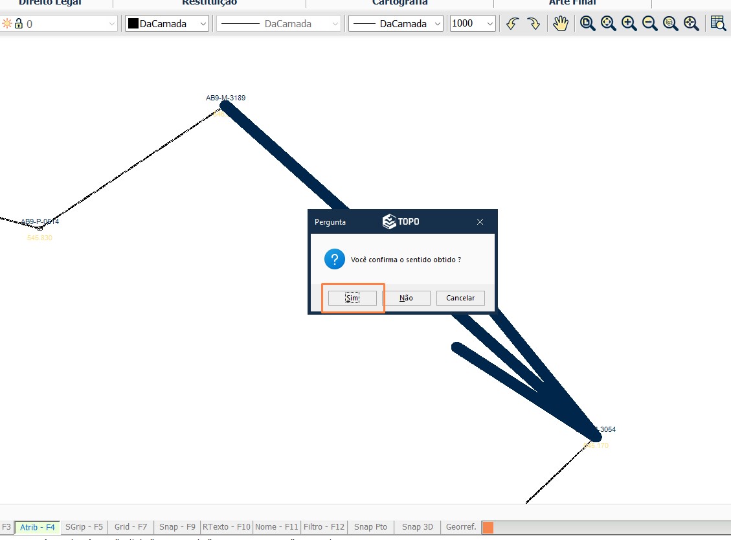
Task: Select the Zoom Out magnifier tool
Action: point(649,23)
